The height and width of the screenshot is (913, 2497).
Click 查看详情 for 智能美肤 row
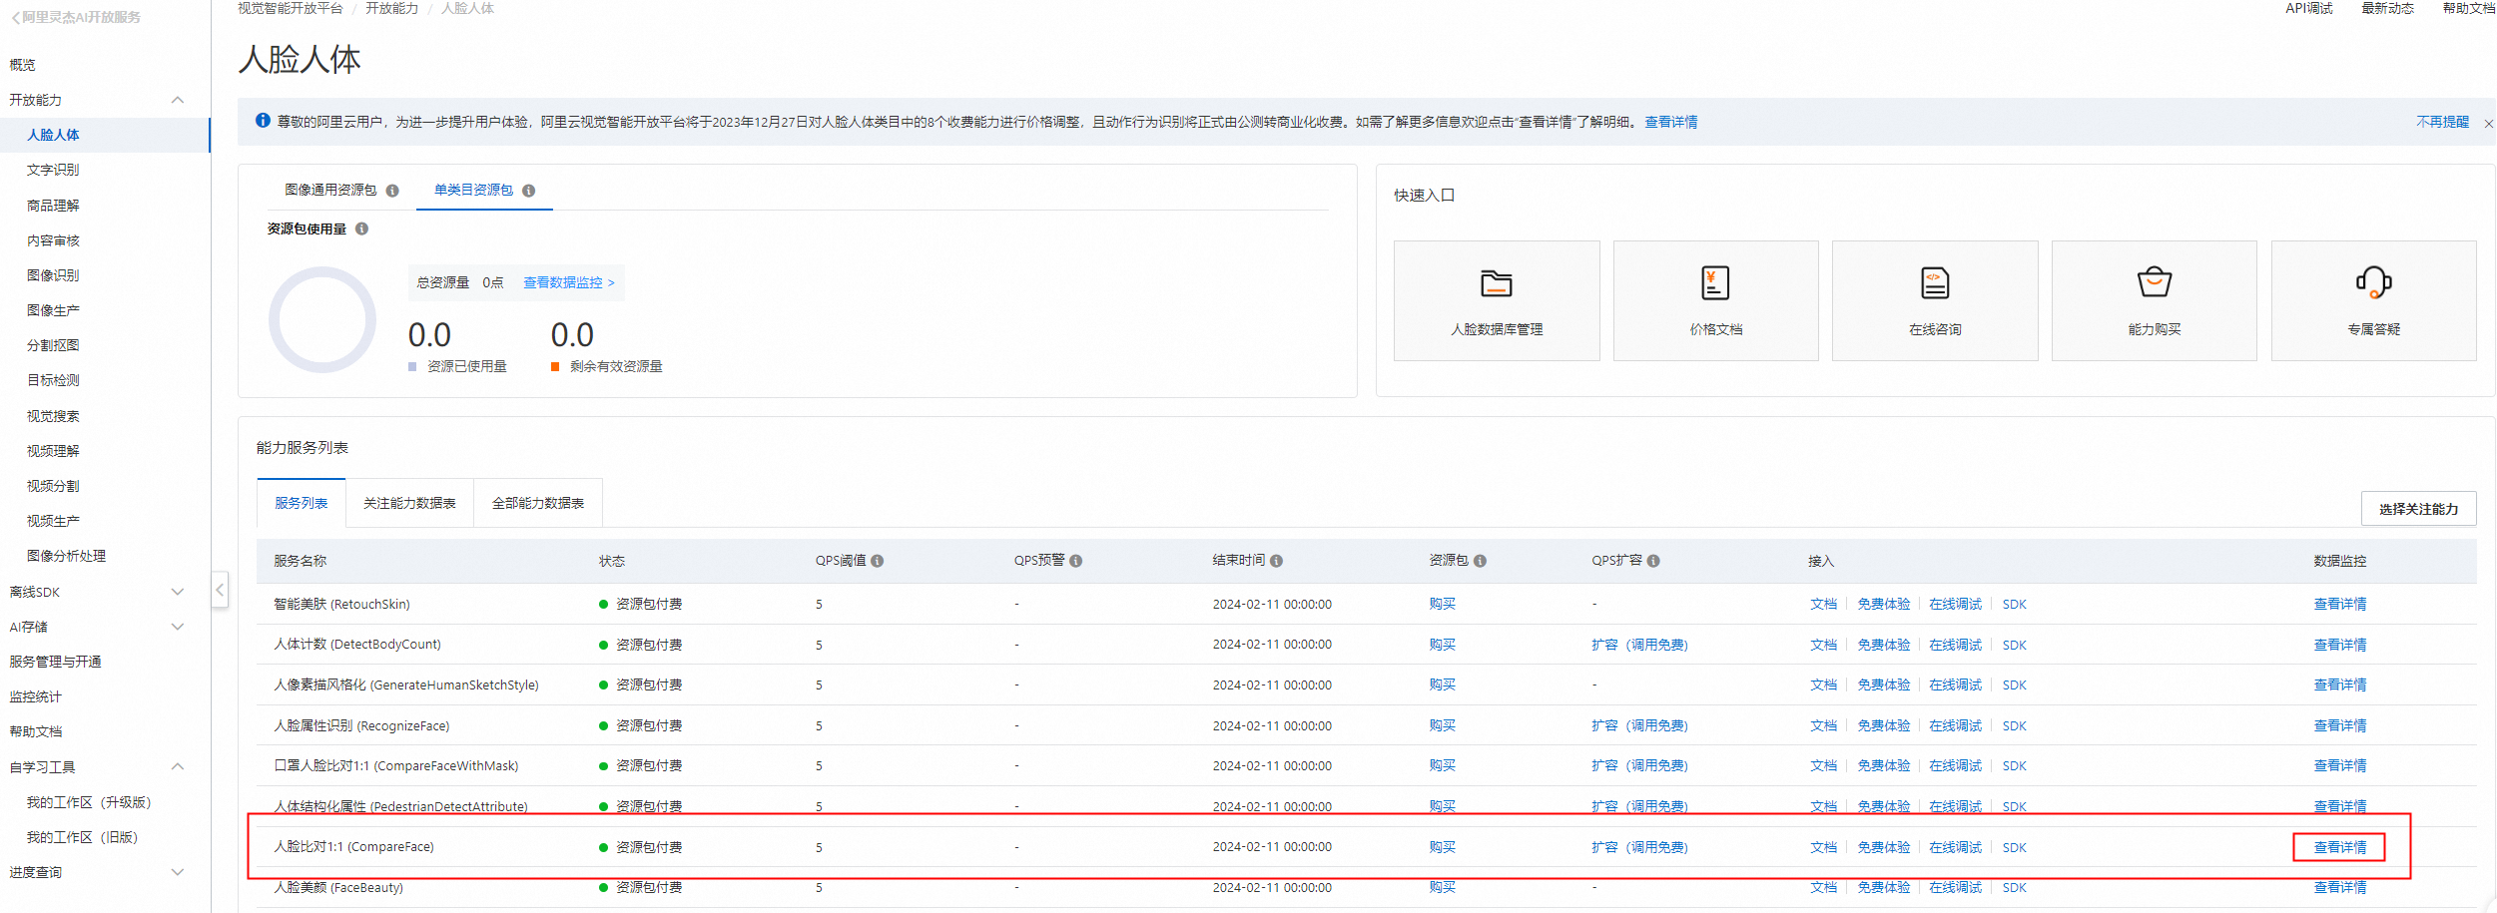click(x=2339, y=604)
